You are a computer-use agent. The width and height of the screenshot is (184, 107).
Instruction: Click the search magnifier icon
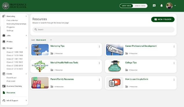click(x=36, y=29)
